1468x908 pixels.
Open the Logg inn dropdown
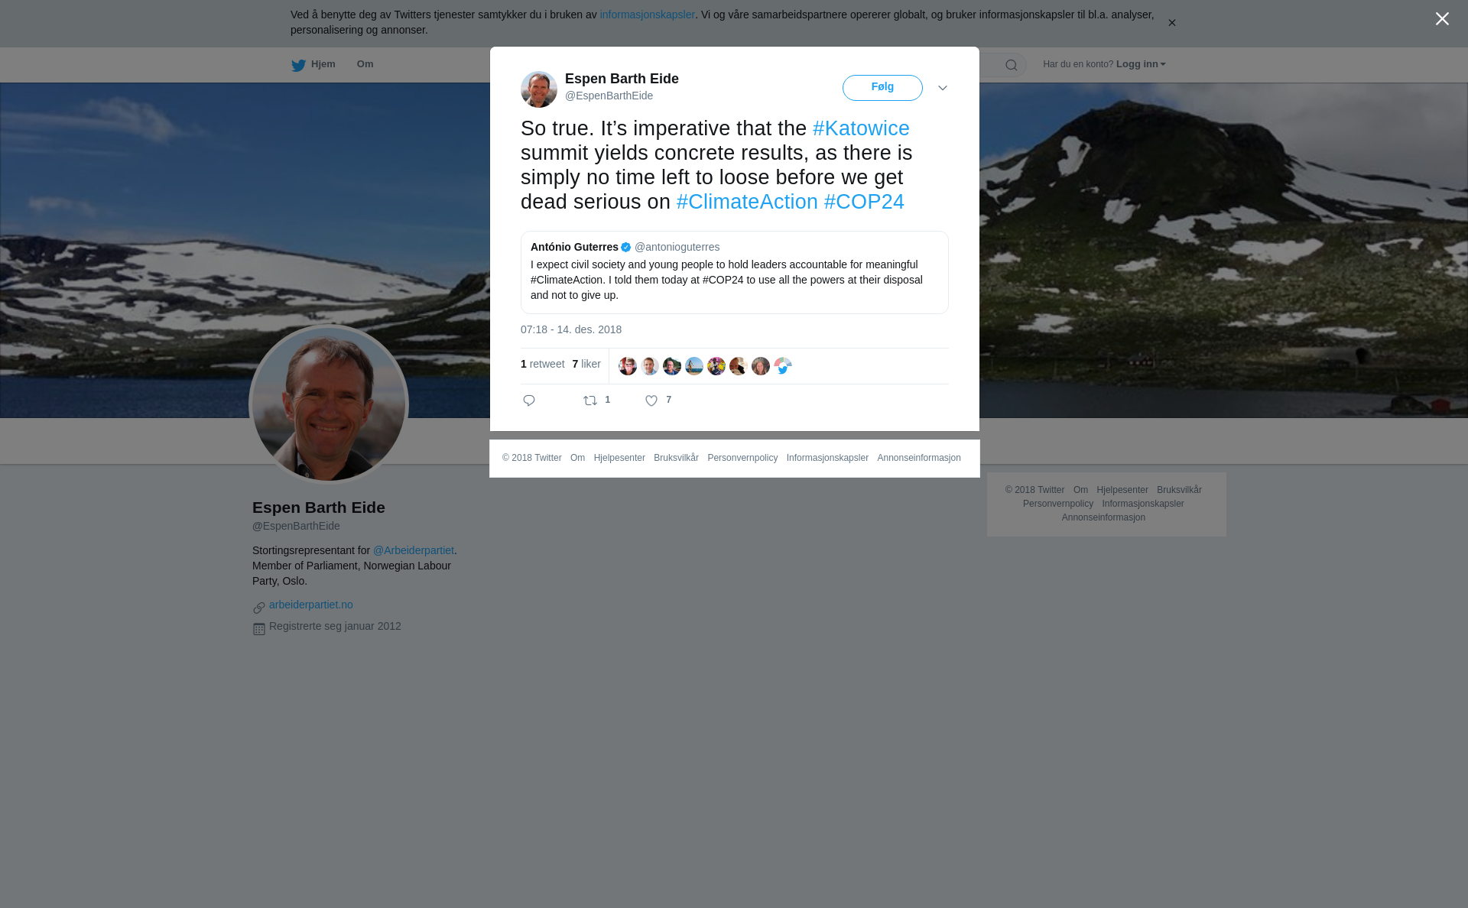[x=1141, y=64]
